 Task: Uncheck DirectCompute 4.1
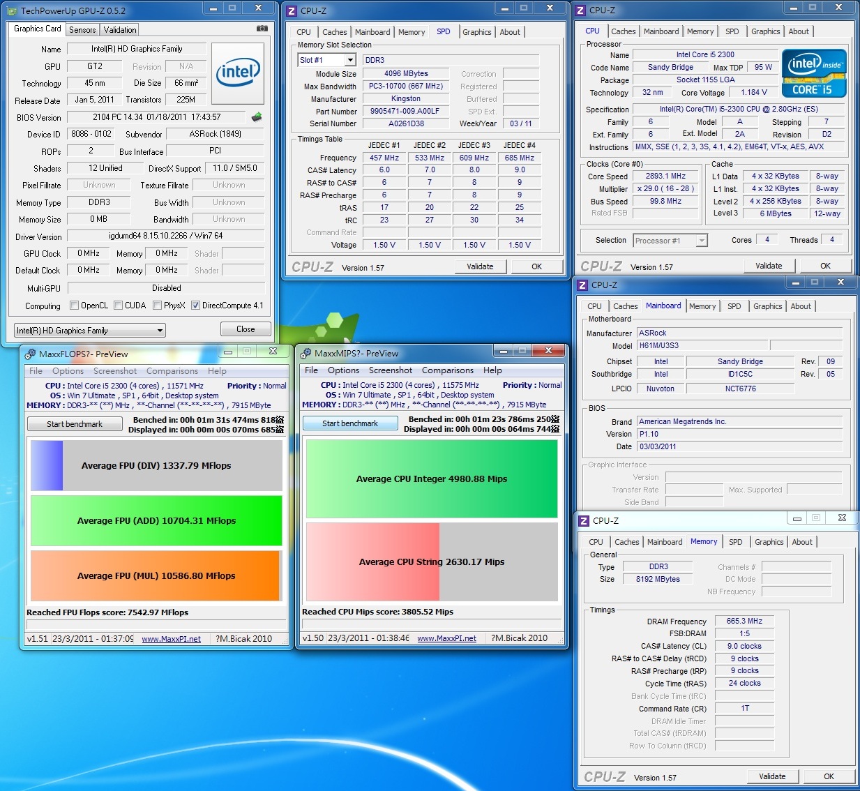196,305
